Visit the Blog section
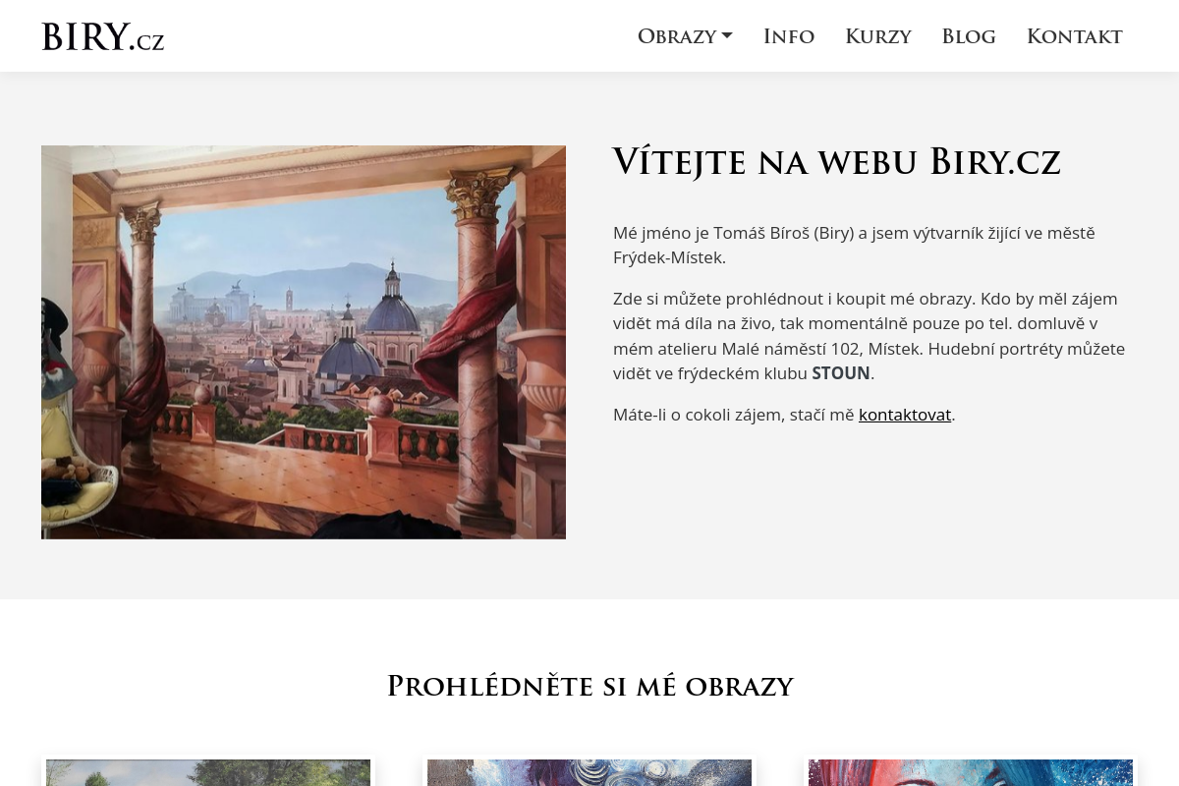1179x786 pixels. (969, 36)
